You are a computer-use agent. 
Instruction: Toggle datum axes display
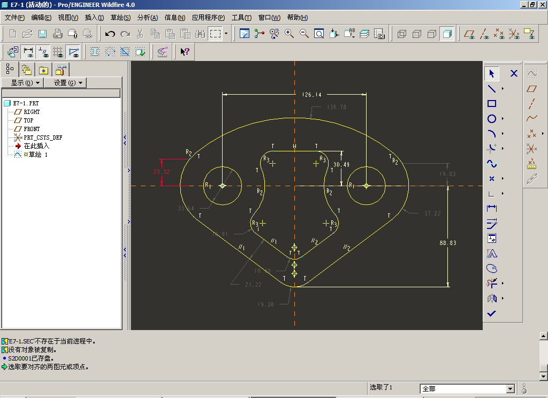(x=484, y=34)
